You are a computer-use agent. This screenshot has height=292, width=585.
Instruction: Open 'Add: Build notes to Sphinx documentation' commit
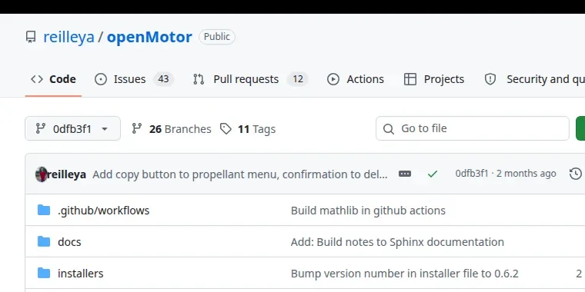[397, 242]
